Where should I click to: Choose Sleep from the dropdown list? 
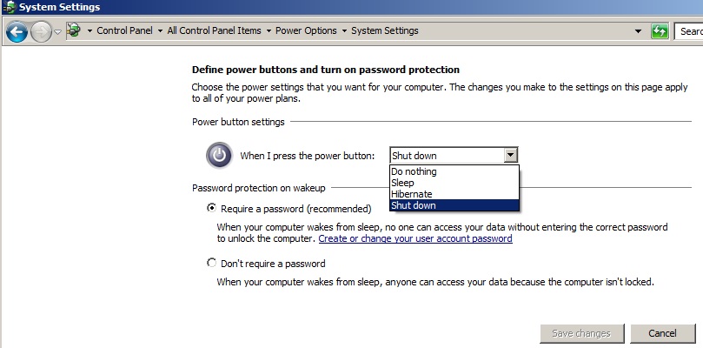[454, 183]
